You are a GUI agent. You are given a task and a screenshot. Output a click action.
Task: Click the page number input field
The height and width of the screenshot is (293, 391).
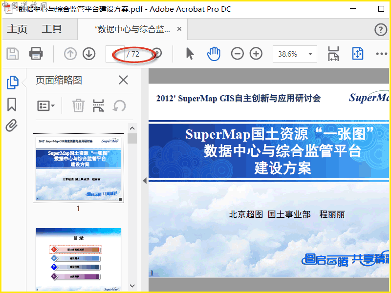(115, 54)
